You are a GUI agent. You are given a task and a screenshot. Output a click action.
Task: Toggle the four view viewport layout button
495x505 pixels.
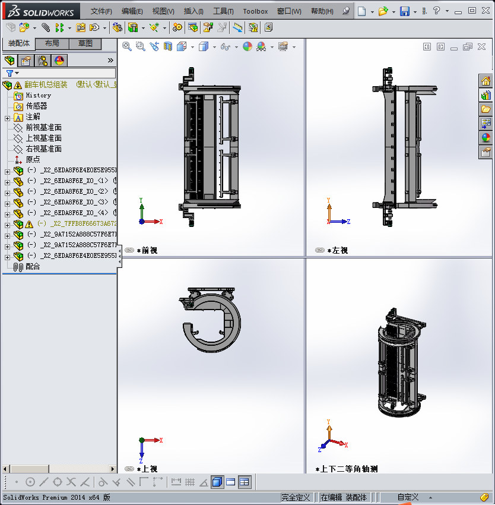coord(245,482)
